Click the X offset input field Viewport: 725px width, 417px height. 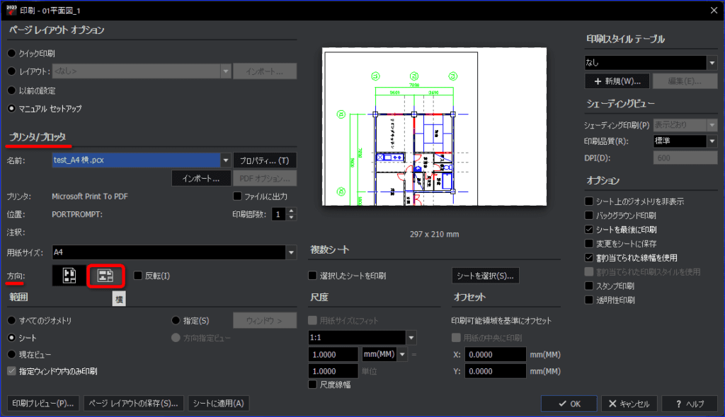click(495, 355)
